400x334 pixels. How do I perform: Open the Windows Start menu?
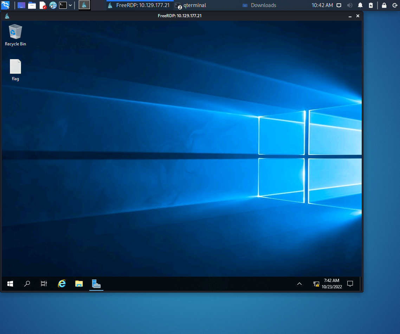(x=10, y=284)
